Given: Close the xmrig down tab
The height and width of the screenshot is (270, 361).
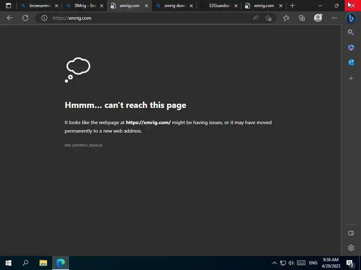Looking at the screenshot, I should click(x=191, y=6).
